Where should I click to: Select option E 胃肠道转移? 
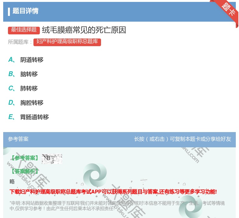(x=28, y=117)
